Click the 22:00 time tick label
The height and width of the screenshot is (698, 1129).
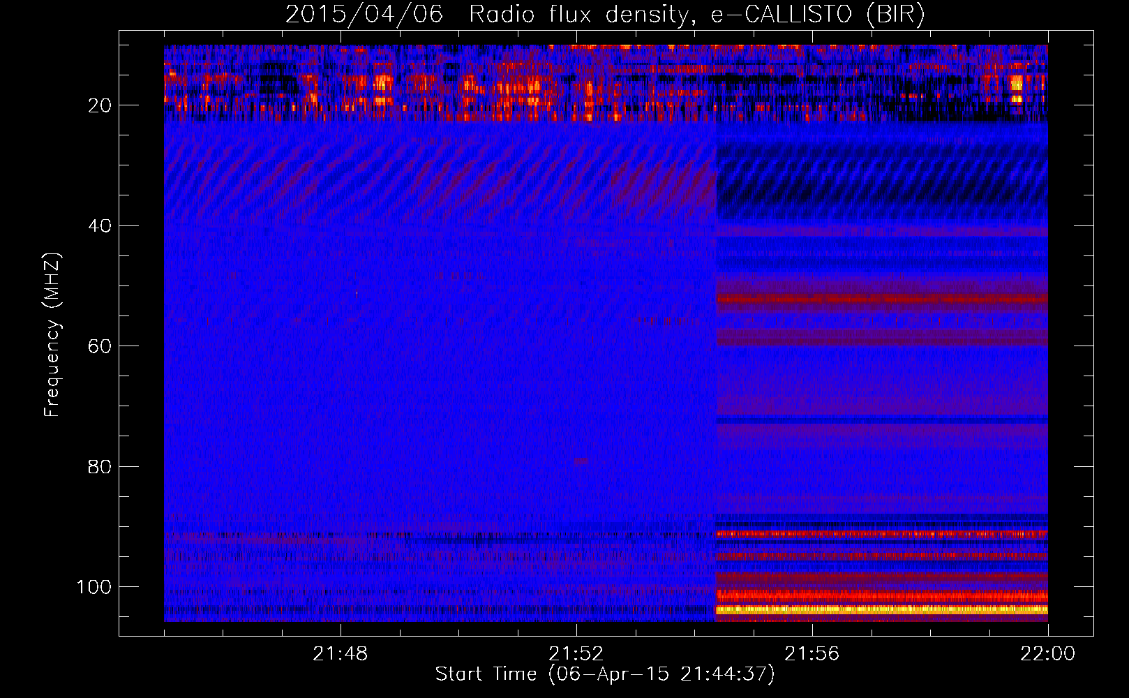pos(1047,654)
